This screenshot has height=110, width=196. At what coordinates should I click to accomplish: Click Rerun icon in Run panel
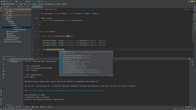coord(3,62)
